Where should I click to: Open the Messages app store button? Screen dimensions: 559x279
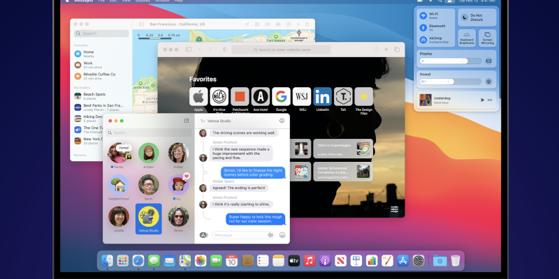[203, 235]
